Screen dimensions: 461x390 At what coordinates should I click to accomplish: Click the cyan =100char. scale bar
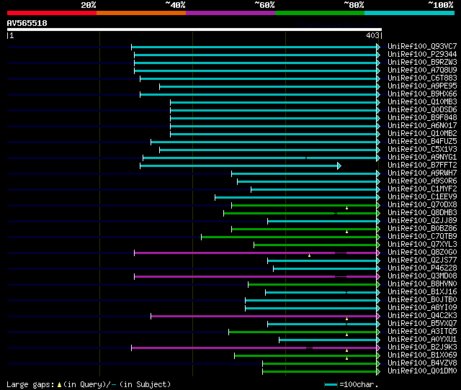[x=331, y=384]
